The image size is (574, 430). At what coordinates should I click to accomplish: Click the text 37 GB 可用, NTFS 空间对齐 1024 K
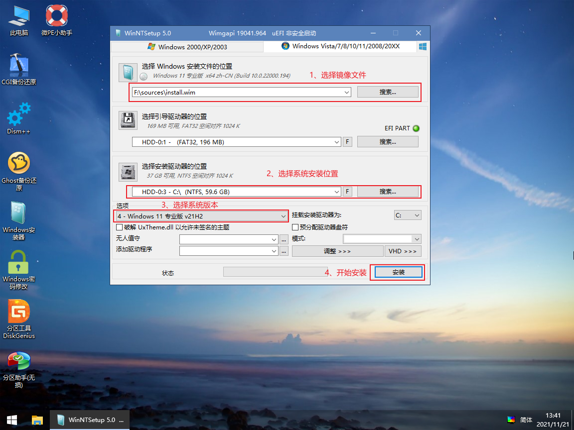(x=190, y=176)
